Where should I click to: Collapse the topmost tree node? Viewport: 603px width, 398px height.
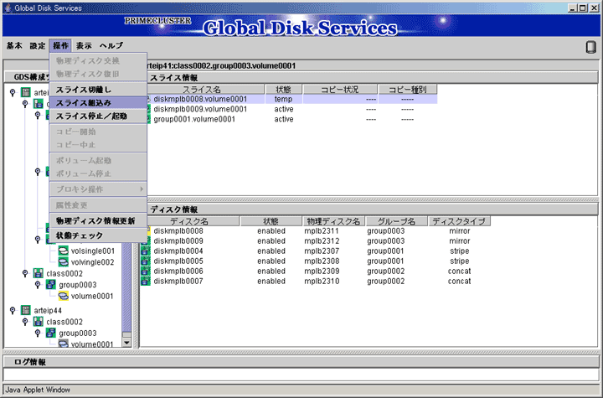[x=13, y=92]
